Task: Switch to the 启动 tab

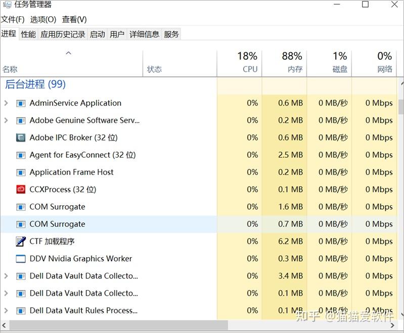Action: click(98, 34)
